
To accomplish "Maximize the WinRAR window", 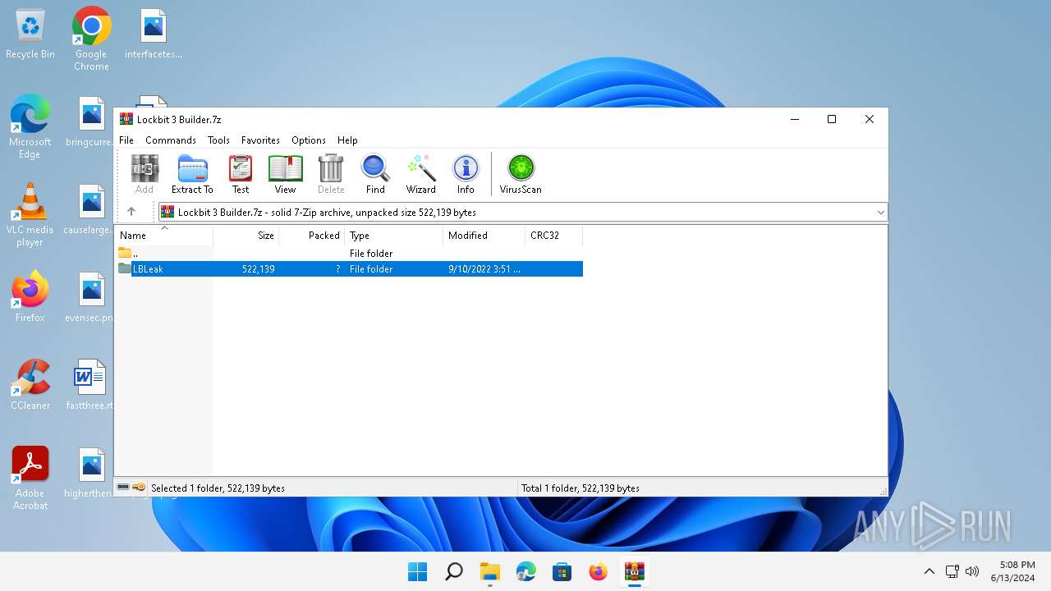I will [832, 119].
